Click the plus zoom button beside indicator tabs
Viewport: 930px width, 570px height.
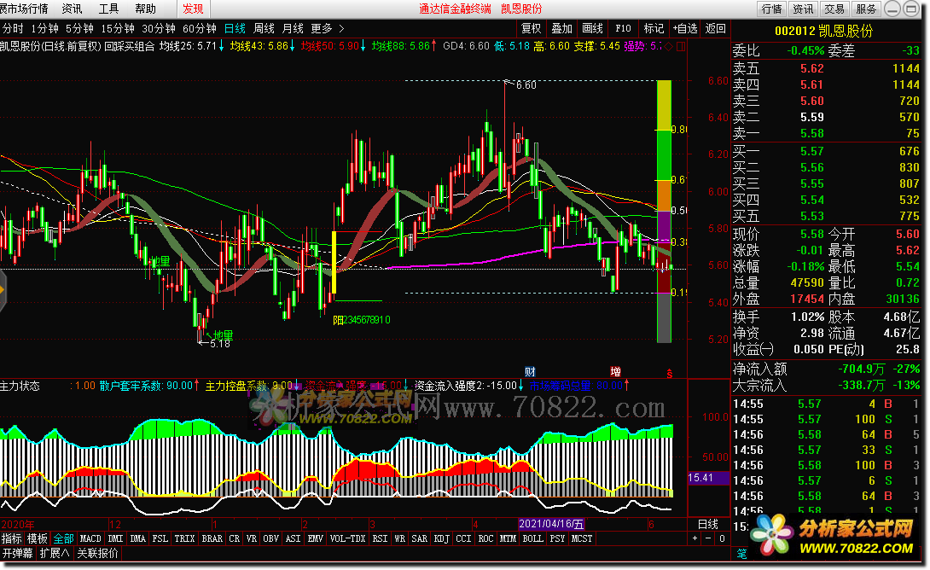695,538
